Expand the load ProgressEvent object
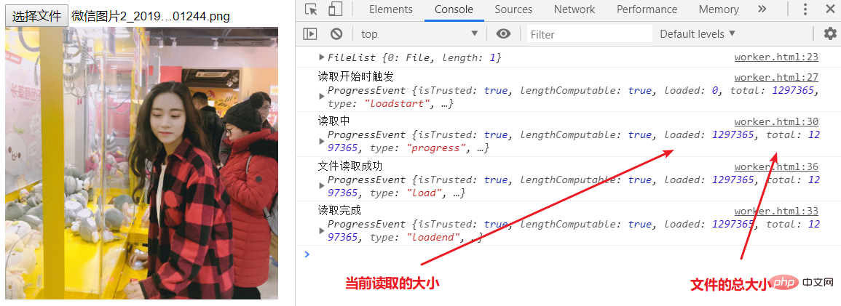841x306 pixels. point(321,186)
